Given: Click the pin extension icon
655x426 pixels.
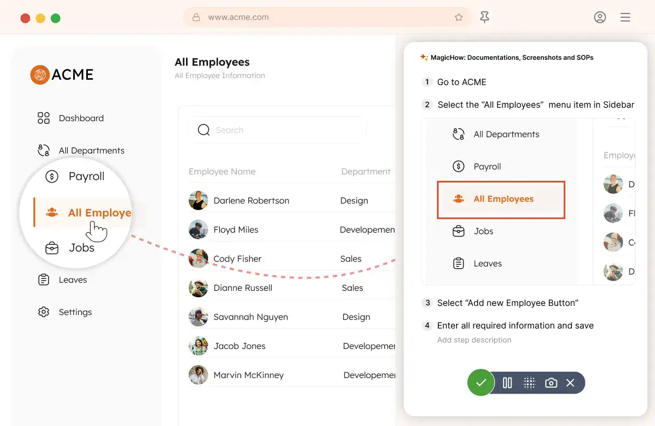Looking at the screenshot, I should tap(485, 17).
